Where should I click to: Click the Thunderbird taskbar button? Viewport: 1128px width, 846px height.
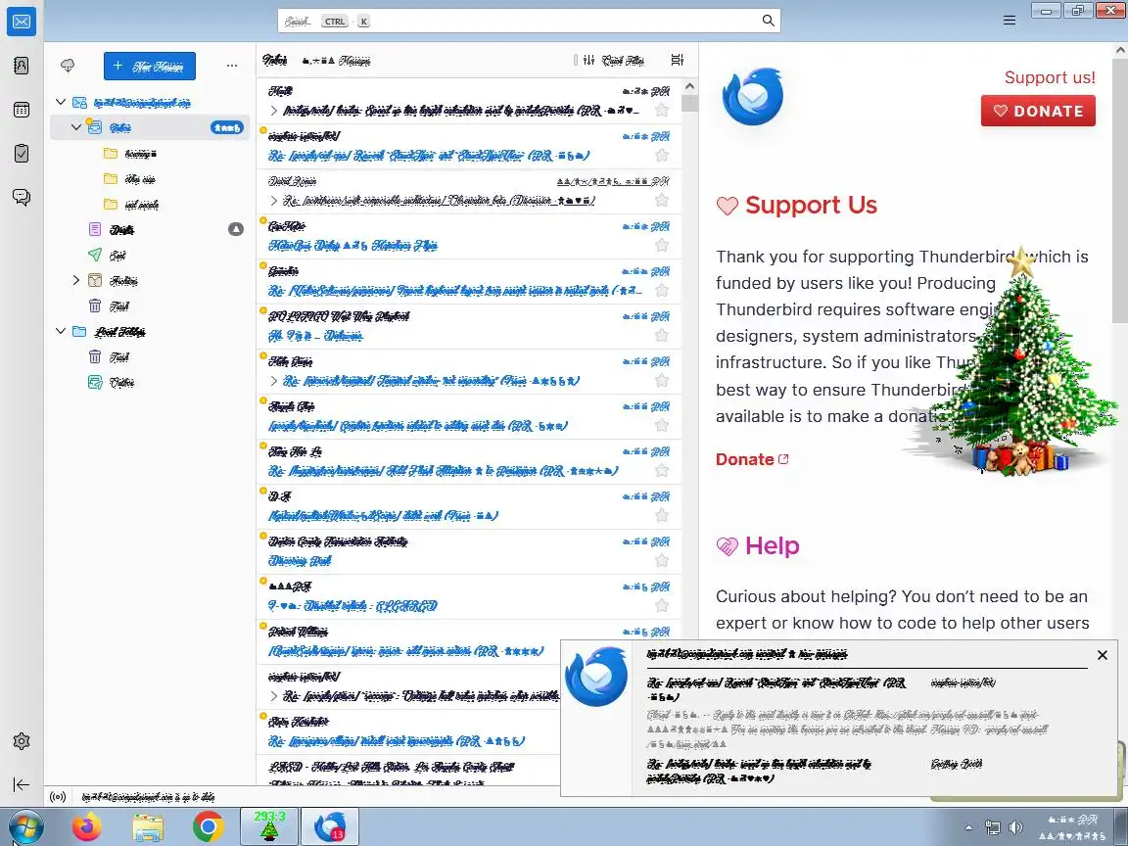(x=329, y=826)
